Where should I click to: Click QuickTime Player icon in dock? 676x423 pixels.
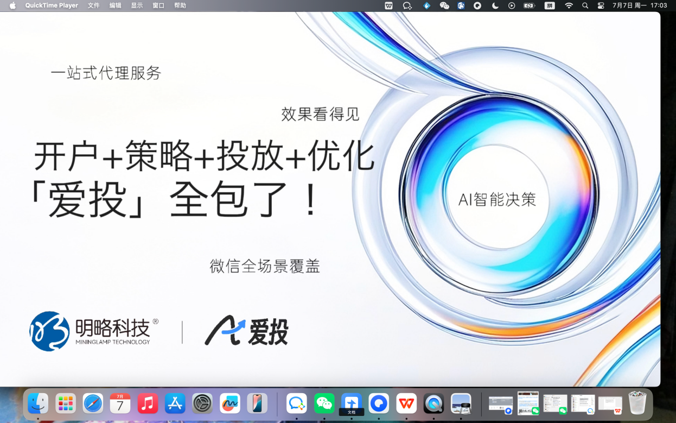click(x=433, y=403)
